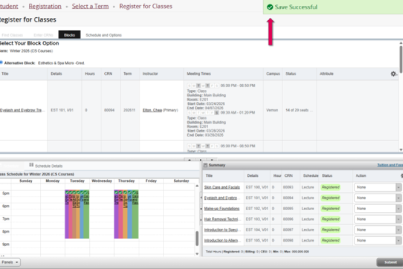Select the green class block on Thursday

point(135,215)
